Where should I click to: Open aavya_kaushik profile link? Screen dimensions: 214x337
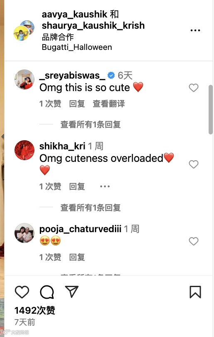tap(74, 15)
